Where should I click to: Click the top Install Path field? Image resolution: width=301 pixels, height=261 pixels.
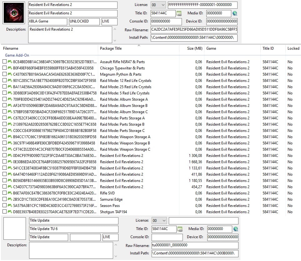click(x=194, y=38)
